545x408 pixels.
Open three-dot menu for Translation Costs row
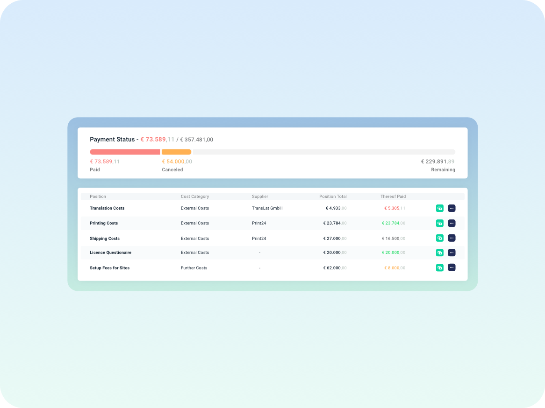(452, 208)
